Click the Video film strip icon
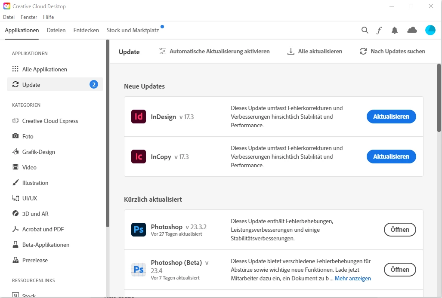 click(15, 167)
